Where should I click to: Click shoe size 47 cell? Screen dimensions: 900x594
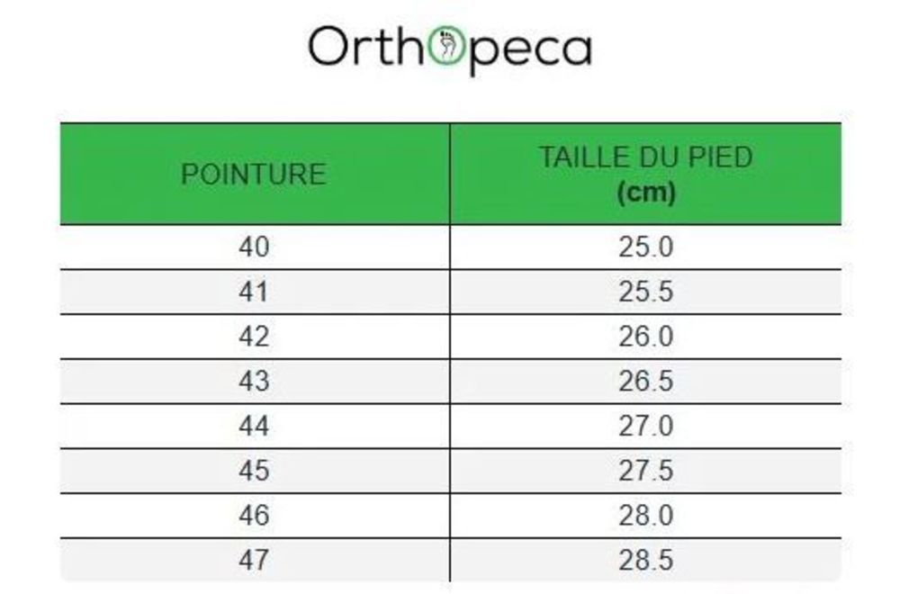[x=255, y=560]
